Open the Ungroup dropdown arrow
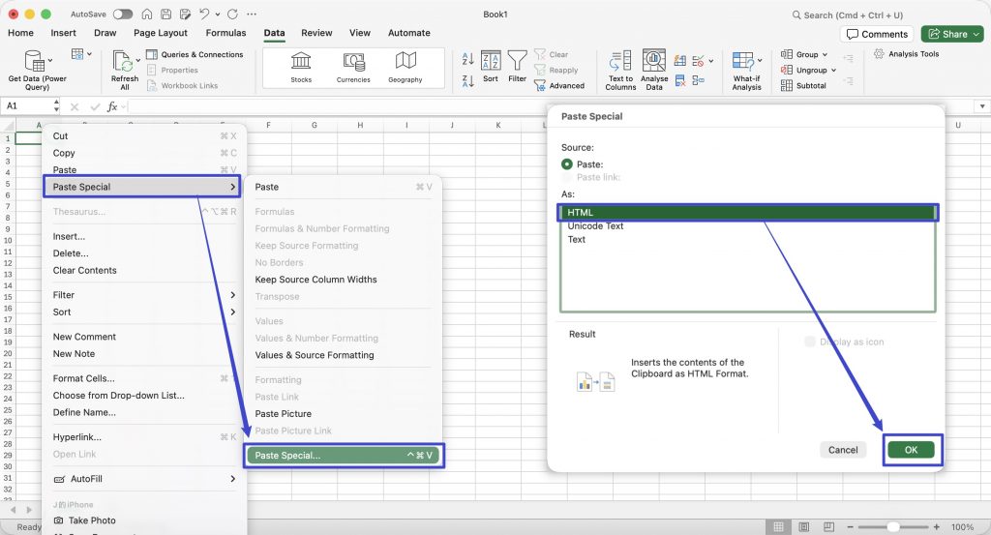 [833, 70]
